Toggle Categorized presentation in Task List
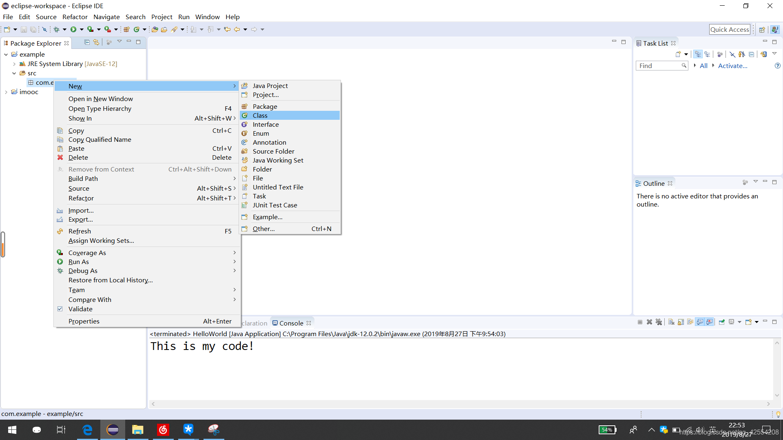 (x=698, y=54)
